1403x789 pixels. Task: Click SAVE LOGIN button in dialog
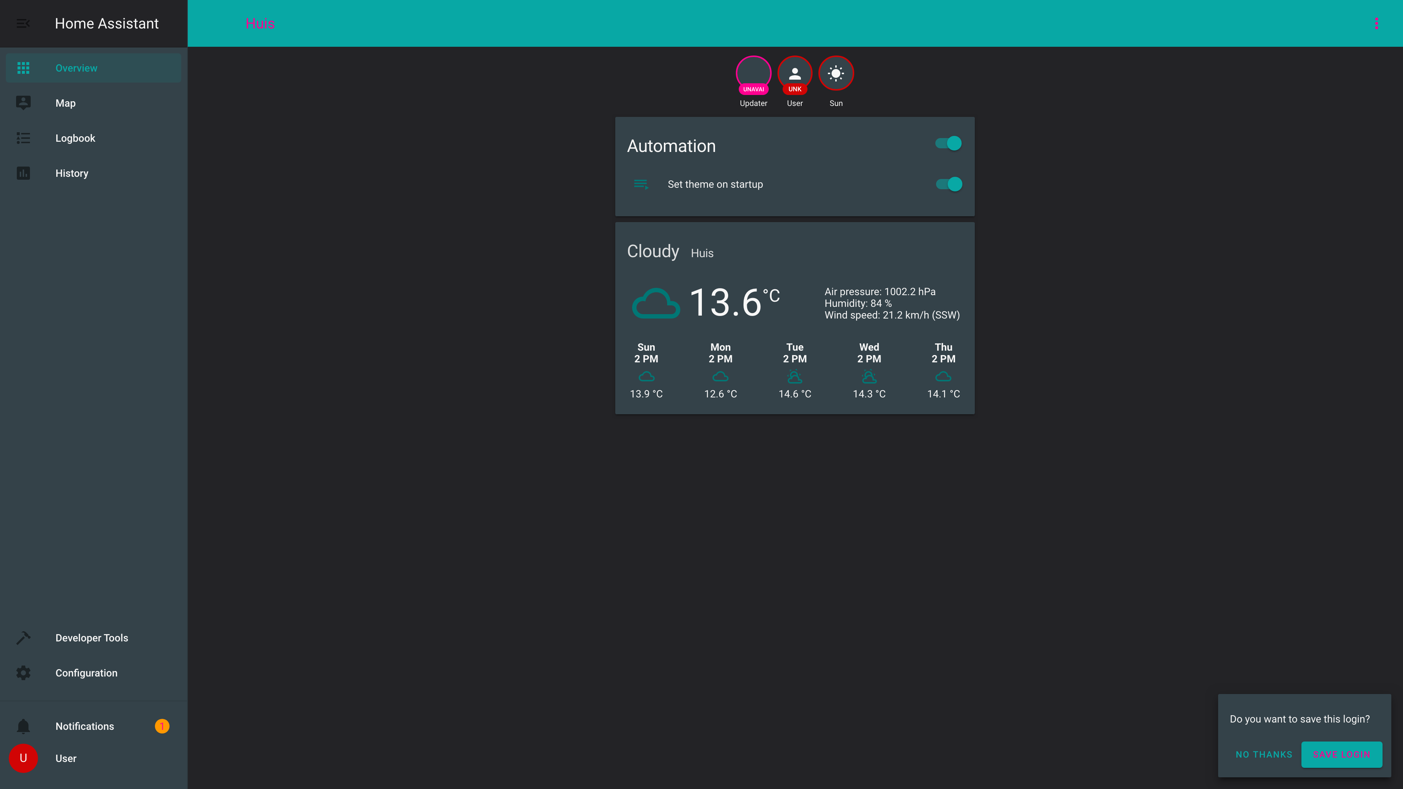pos(1341,754)
